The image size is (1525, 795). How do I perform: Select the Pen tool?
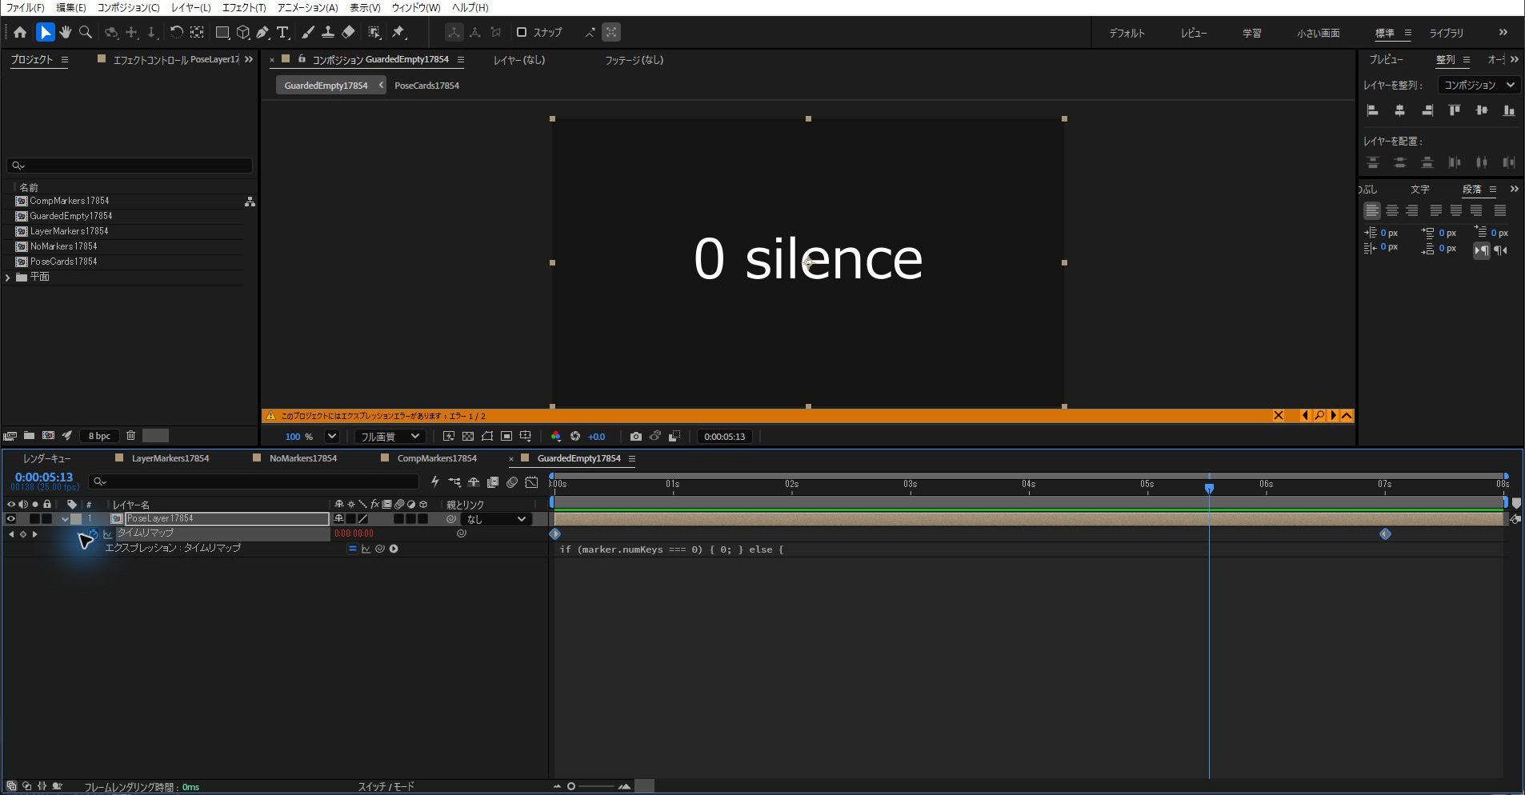[262, 32]
